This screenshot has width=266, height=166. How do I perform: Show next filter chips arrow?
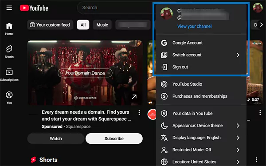coord(261,25)
